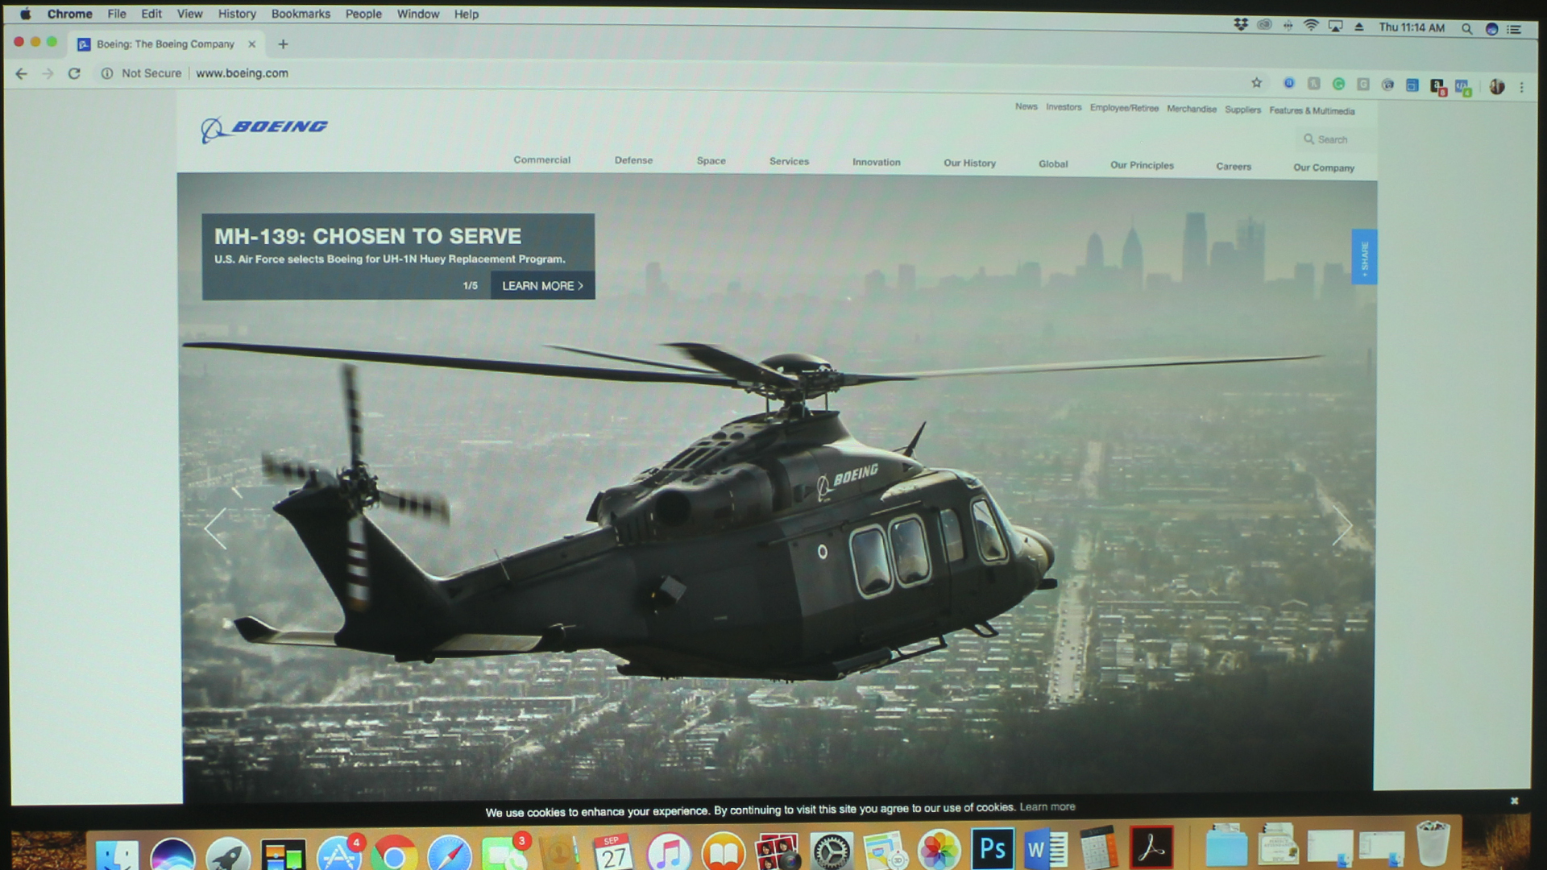Open the Our Principles link
1547x870 pixels.
pyautogui.click(x=1142, y=165)
